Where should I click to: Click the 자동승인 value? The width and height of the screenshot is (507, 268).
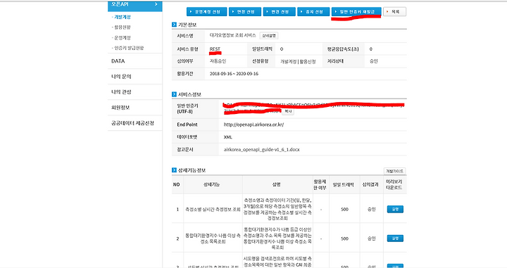218,61
